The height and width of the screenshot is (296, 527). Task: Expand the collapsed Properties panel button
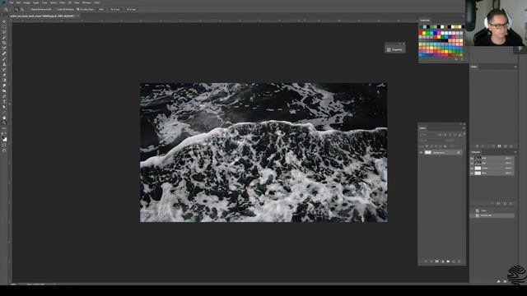(x=395, y=49)
